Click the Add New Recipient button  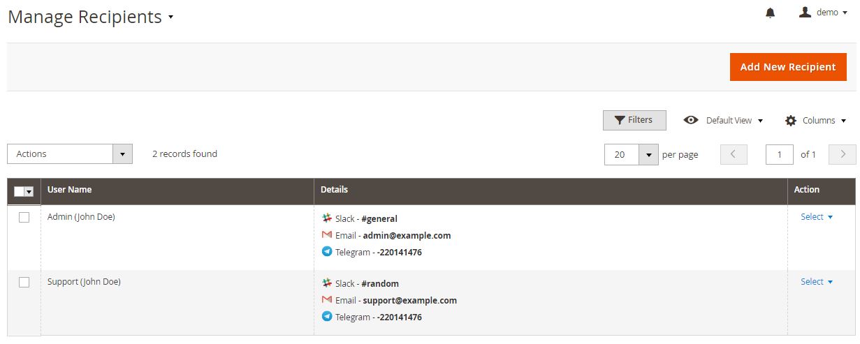(788, 67)
